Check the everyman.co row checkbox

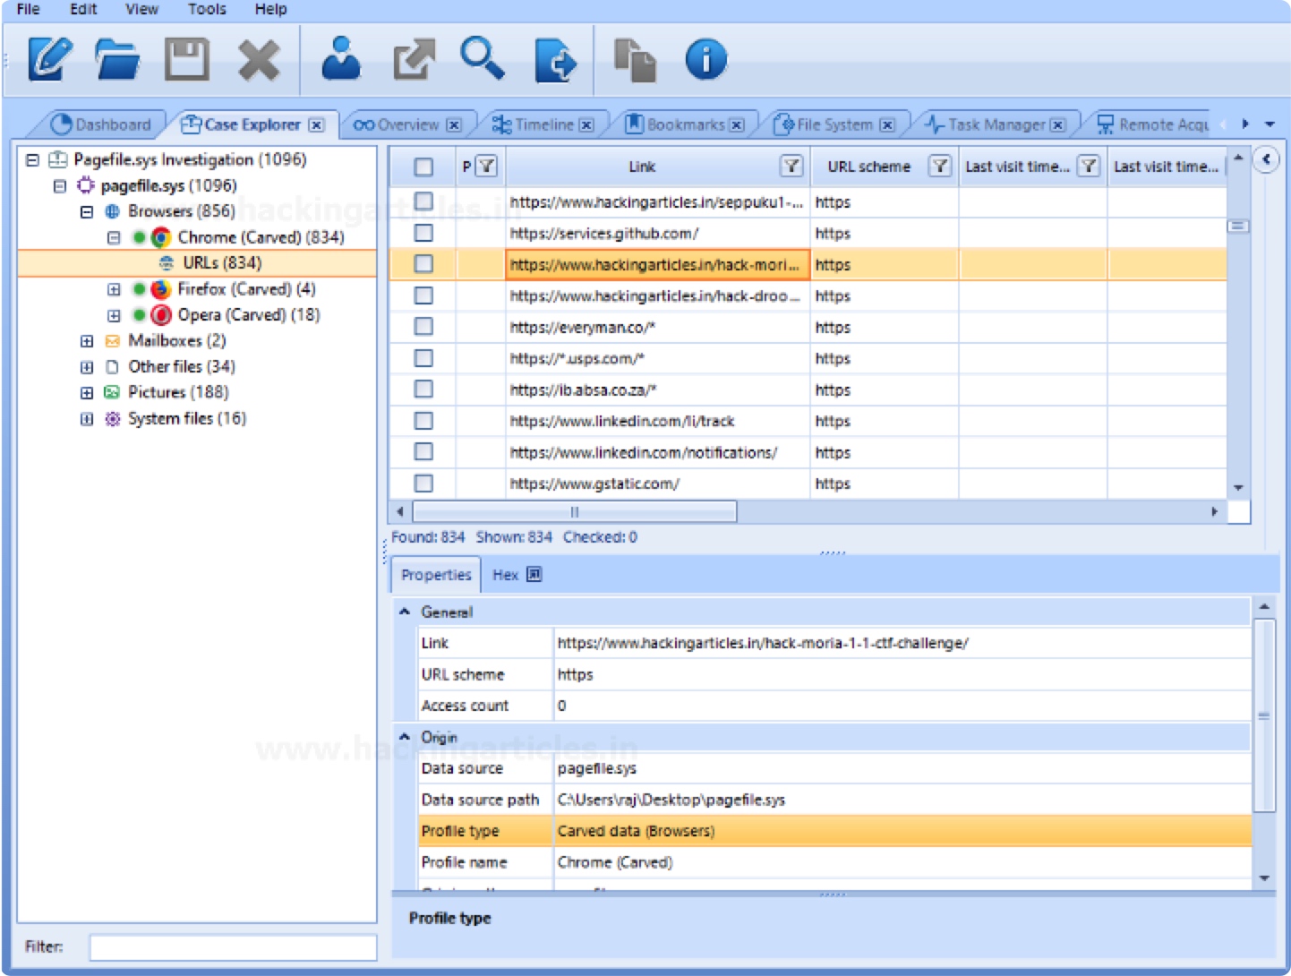click(423, 327)
